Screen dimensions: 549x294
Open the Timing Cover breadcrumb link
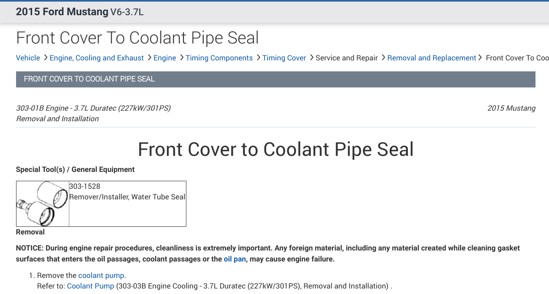point(284,58)
